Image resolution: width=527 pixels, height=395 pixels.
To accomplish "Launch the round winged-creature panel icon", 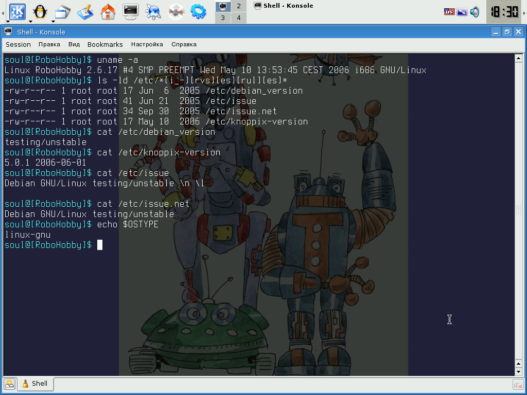I will point(176,12).
